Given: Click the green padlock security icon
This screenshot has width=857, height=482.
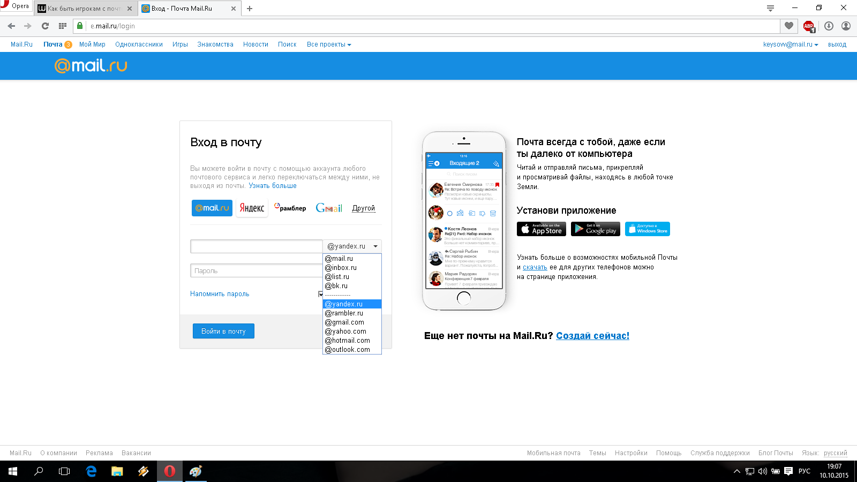Looking at the screenshot, I should [x=80, y=26].
